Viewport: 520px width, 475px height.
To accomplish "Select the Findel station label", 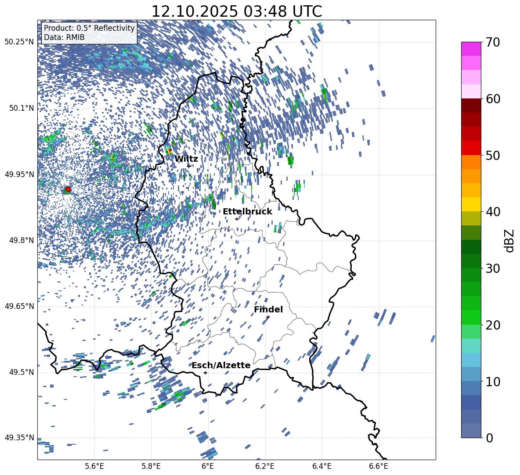I will tap(268, 309).
